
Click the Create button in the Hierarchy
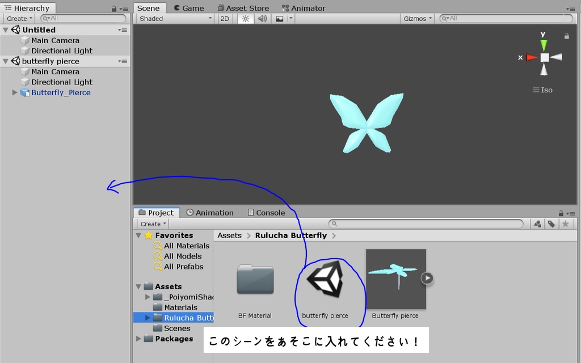pos(18,18)
